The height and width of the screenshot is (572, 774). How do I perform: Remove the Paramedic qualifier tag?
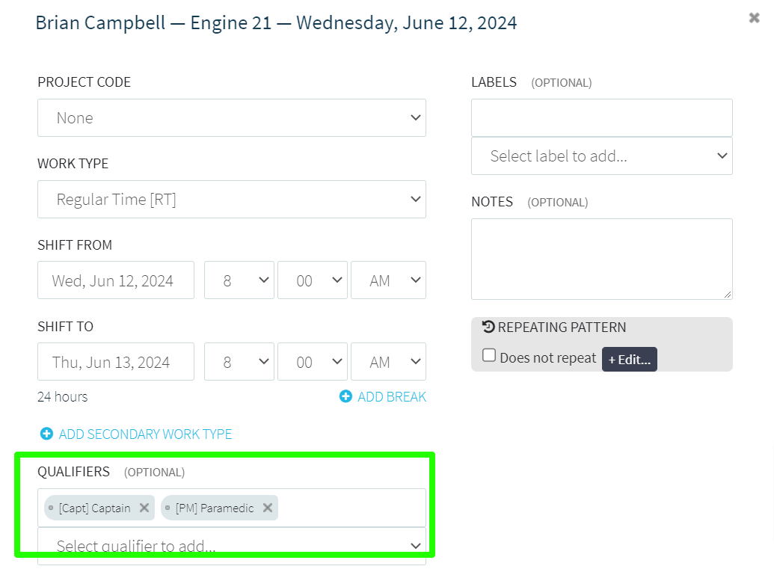(268, 508)
